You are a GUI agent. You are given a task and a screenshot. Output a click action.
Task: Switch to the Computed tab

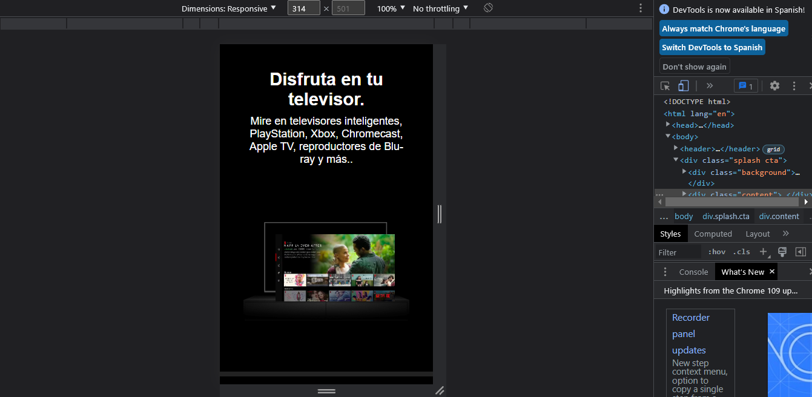tap(713, 234)
